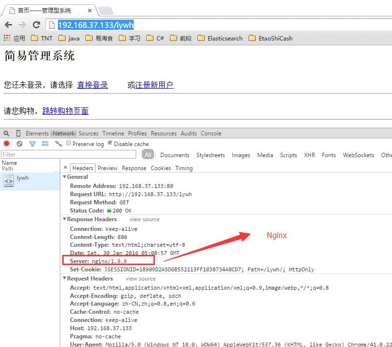Image resolution: width=392 pixels, height=347 pixels.
Task: Filter requests by WebSockets
Action: pyautogui.click(x=358, y=155)
